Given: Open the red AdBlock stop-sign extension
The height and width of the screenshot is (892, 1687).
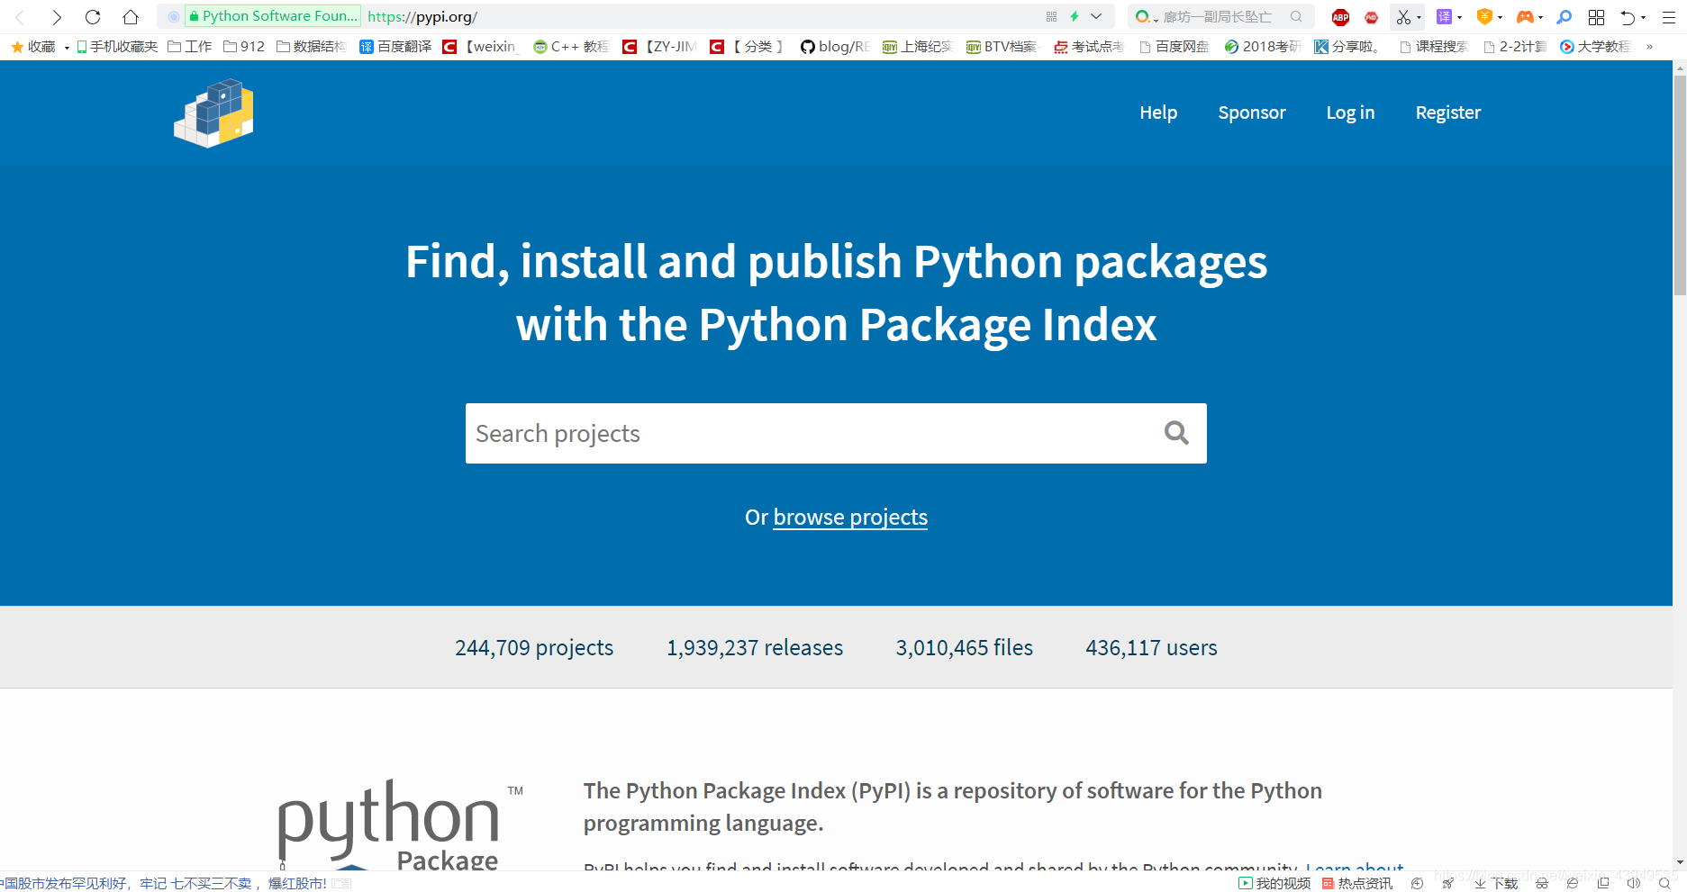Looking at the screenshot, I should pyautogui.click(x=1371, y=17).
